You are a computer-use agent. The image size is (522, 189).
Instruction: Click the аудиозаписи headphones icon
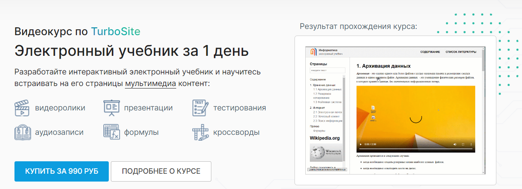[22, 132]
